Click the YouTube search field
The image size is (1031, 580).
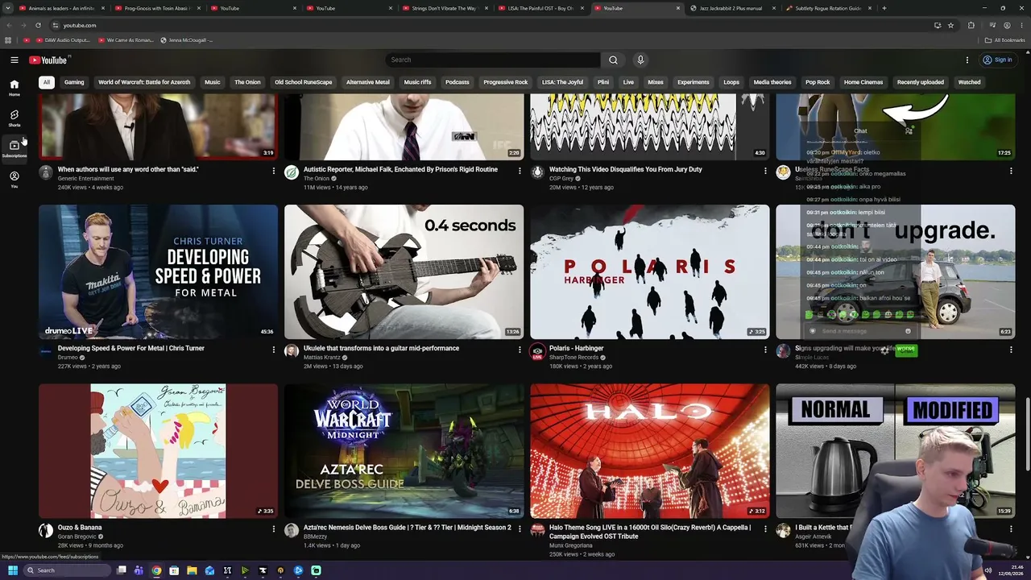[x=493, y=60]
